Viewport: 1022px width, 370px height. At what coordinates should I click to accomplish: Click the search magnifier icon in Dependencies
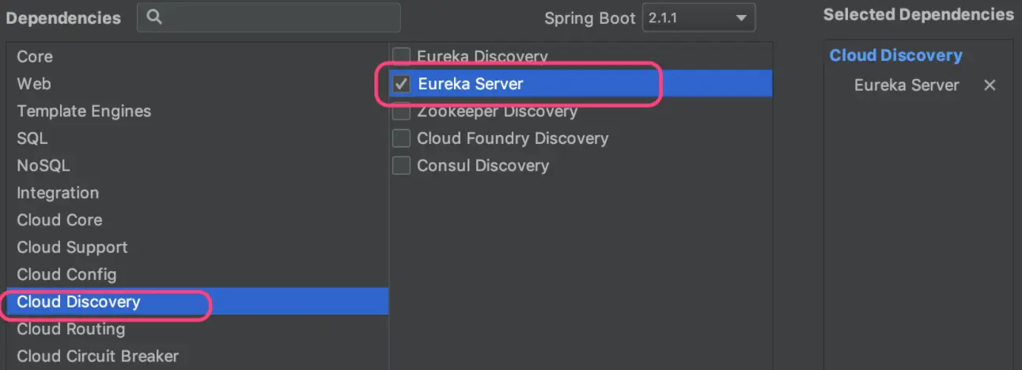pos(155,17)
